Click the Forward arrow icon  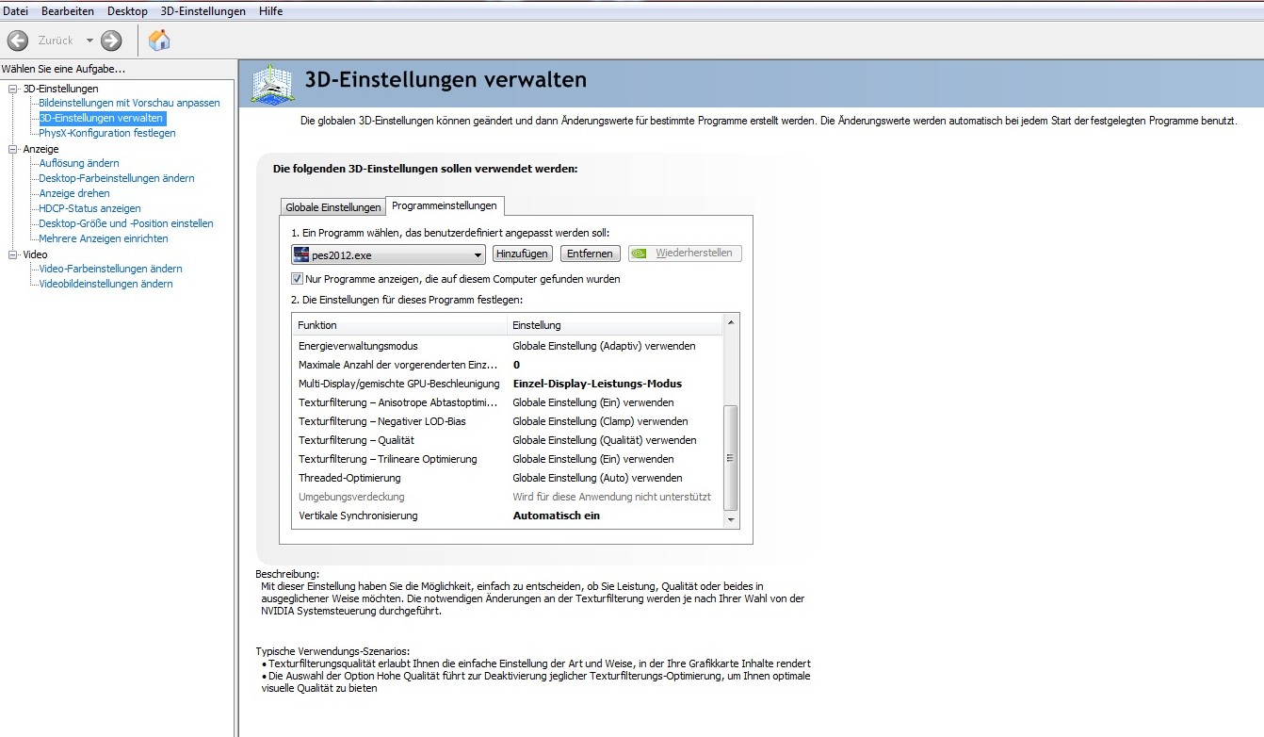(x=111, y=41)
